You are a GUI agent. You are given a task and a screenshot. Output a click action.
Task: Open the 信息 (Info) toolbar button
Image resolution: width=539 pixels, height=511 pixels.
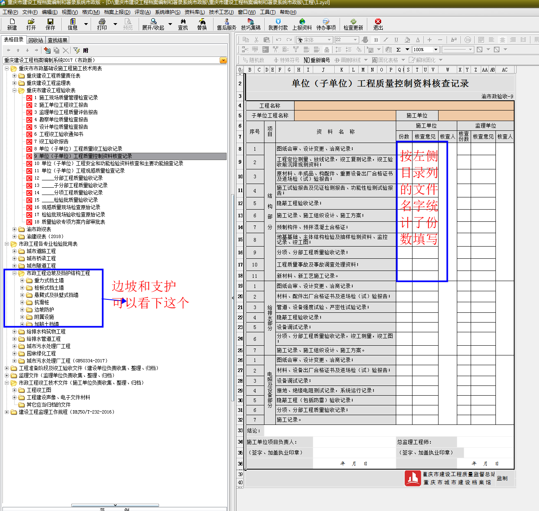click(73, 24)
